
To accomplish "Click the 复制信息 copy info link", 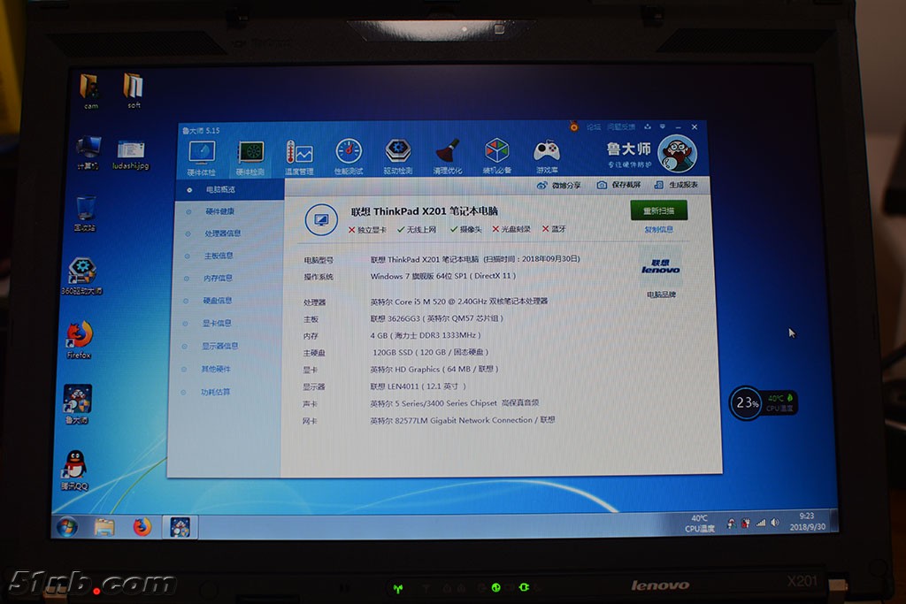I will coord(658,230).
